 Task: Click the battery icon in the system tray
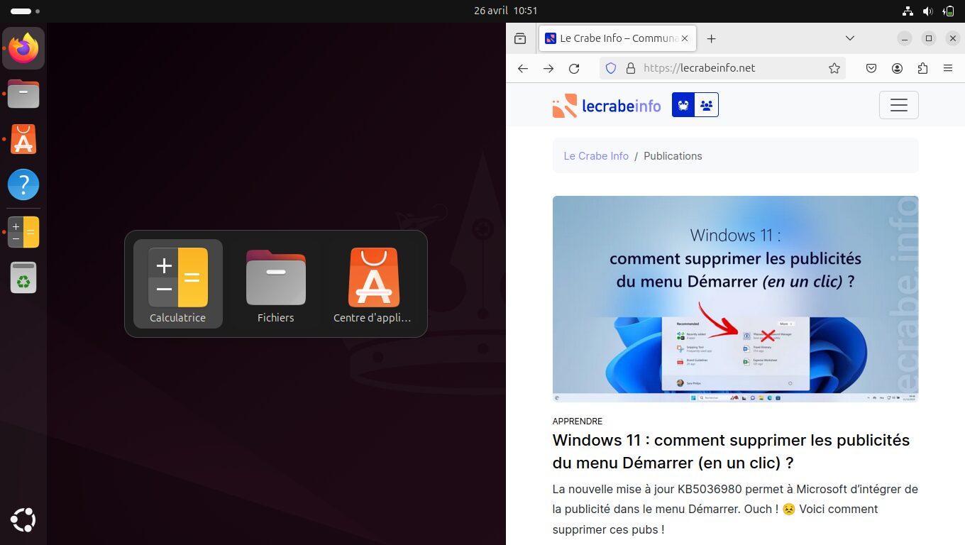tap(948, 11)
